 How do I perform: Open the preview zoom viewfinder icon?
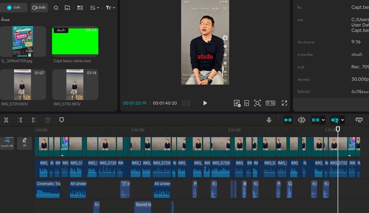(x=258, y=103)
